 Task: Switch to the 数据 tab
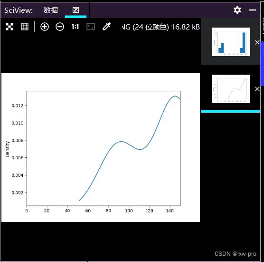coord(51,10)
